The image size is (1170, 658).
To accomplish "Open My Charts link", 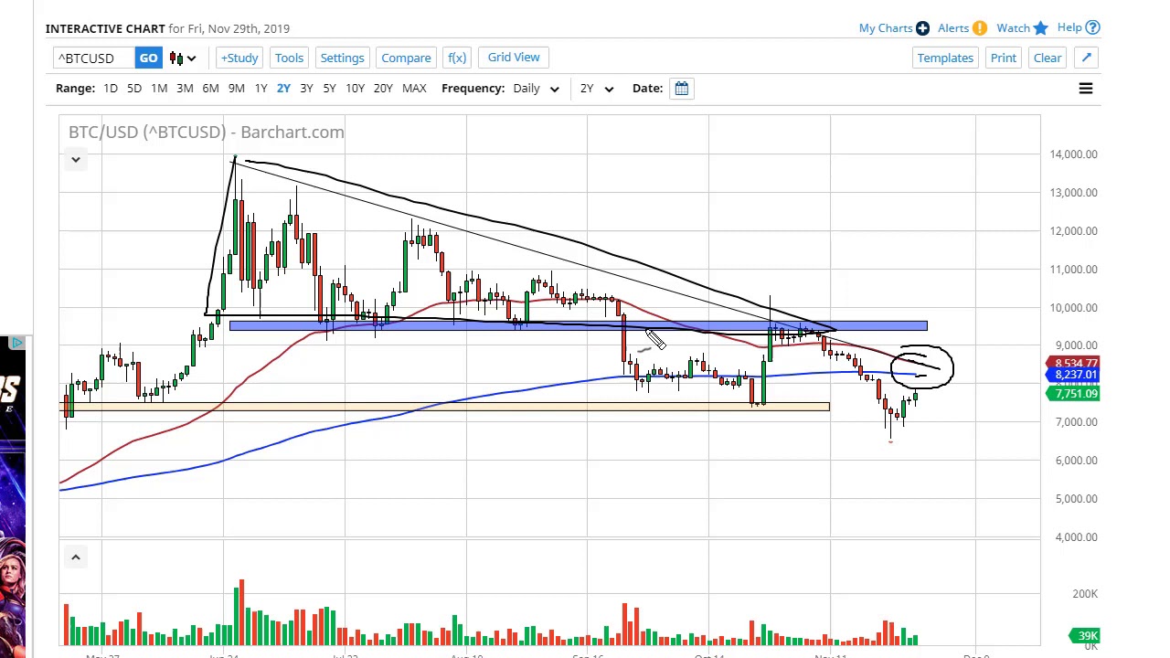I will pos(886,28).
